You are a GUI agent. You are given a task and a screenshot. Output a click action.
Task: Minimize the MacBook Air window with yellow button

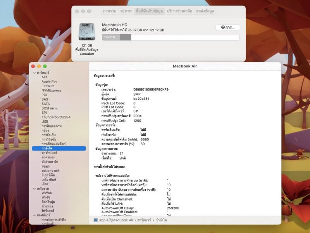click(x=39, y=66)
